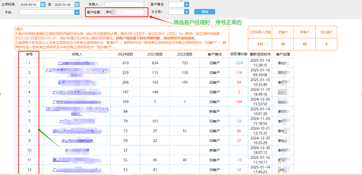Screen dimensions: 362x175
Task: Click the 立项采购人总数 value 104
Action: pyautogui.click(x=260, y=44)
